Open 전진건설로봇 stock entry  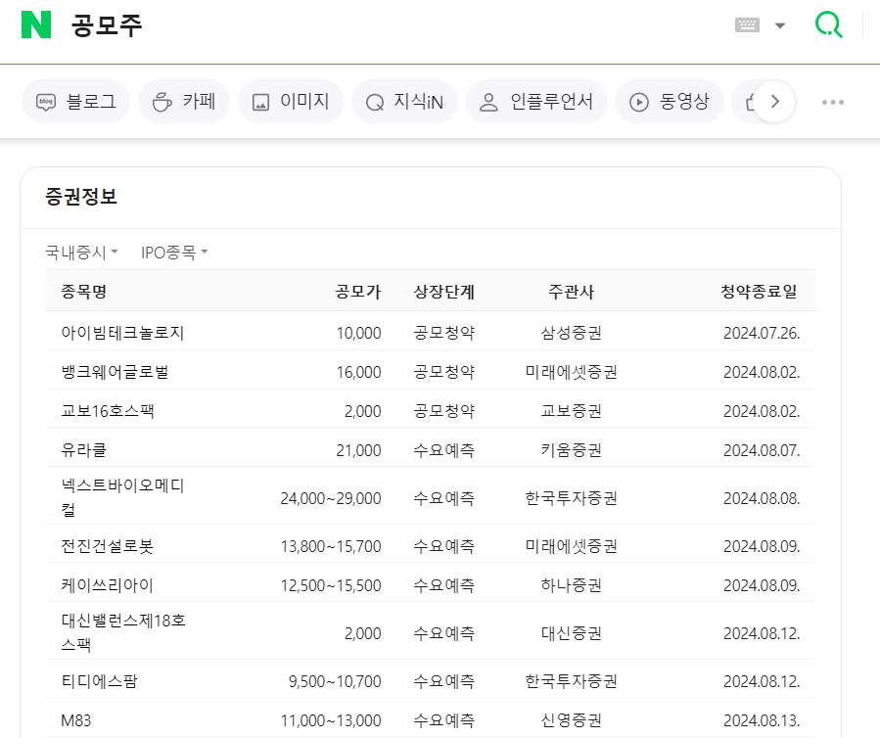coord(108,546)
